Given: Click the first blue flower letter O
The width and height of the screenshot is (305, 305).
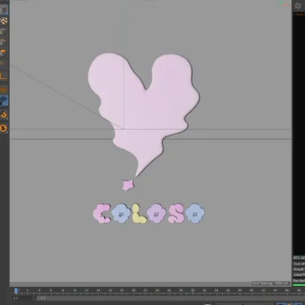Looking at the screenshot, I should [121, 213].
